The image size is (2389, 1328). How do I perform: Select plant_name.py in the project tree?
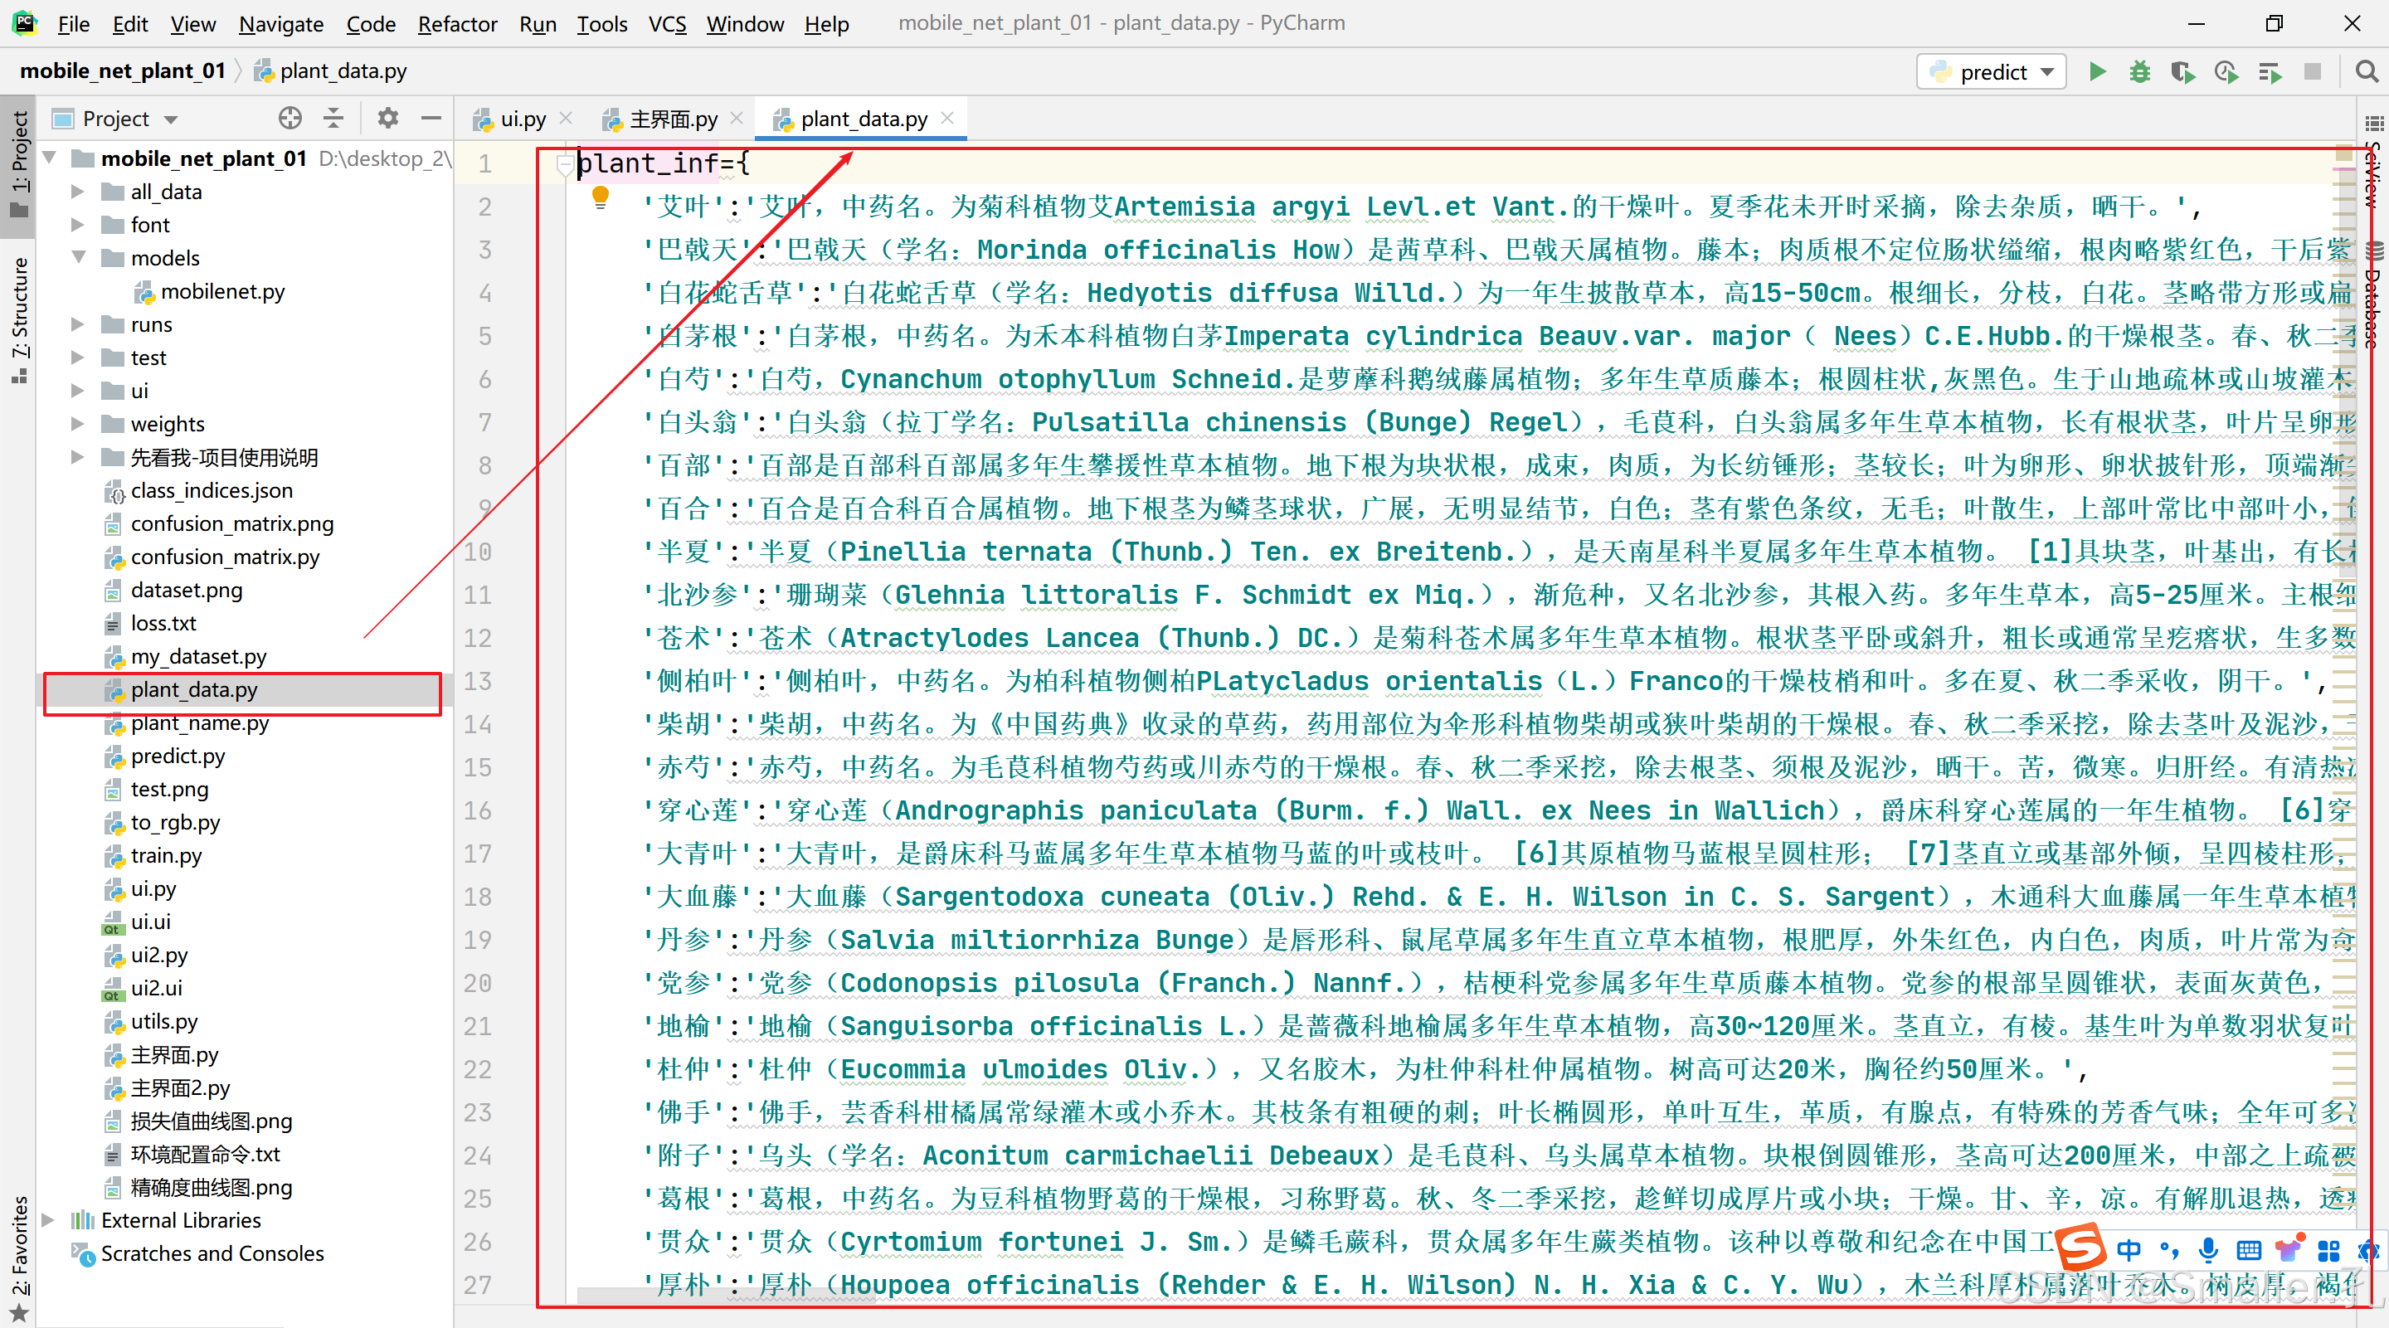pyautogui.click(x=199, y=722)
